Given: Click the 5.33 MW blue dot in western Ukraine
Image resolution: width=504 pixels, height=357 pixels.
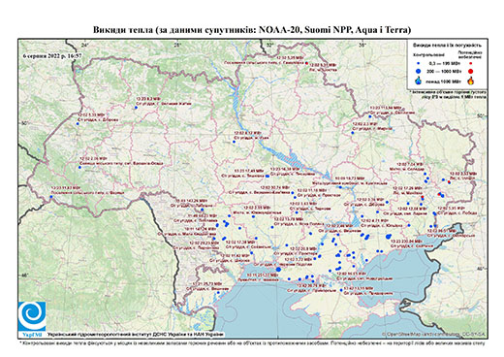Looking at the screenshot, I should (x=78, y=123).
